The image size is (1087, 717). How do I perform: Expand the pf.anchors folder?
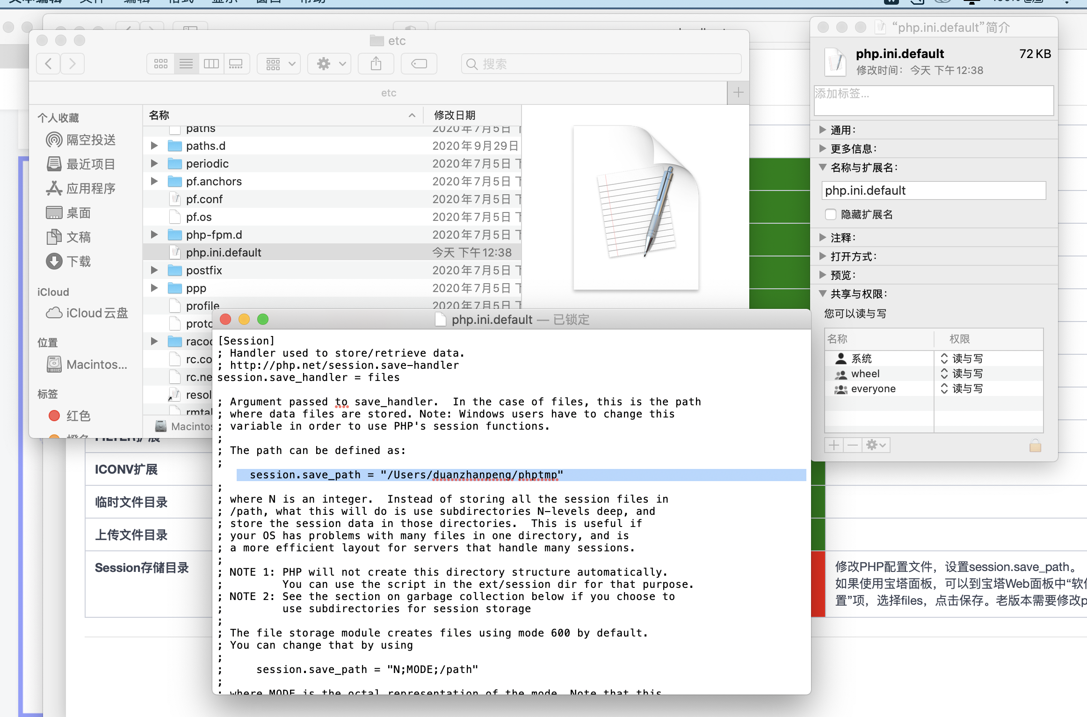154,181
